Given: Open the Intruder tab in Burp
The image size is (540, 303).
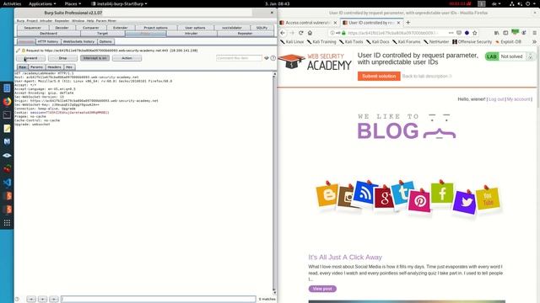Looking at the screenshot, I should tap(192, 34).
